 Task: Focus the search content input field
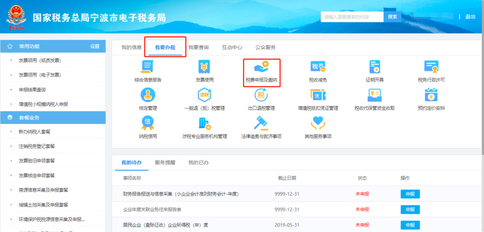[352, 17]
